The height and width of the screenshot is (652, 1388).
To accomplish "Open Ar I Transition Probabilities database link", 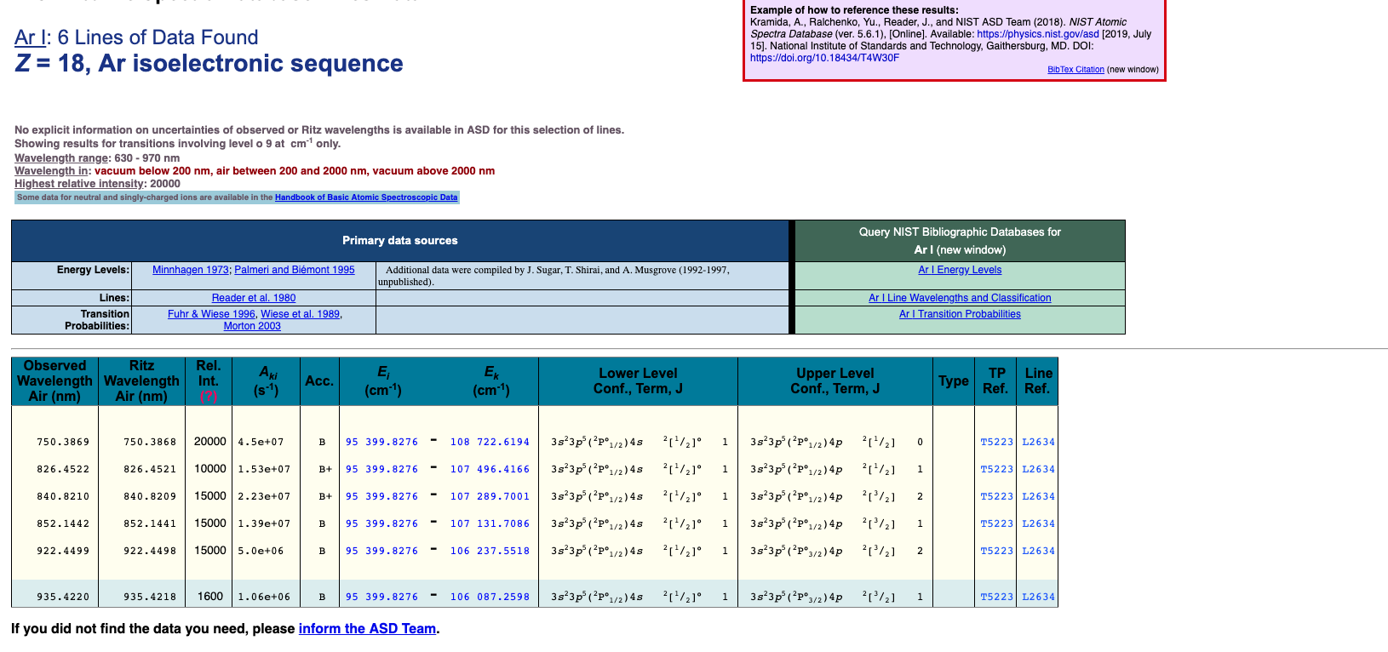I will [x=960, y=314].
